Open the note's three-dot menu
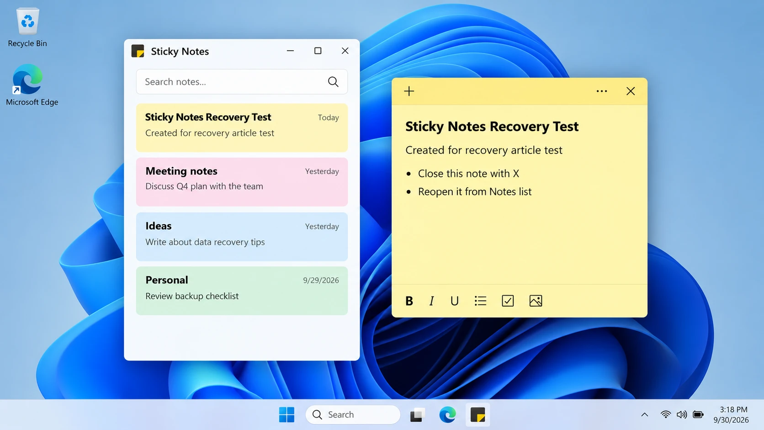The height and width of the screenshot is (430, 764). (602, 91)
